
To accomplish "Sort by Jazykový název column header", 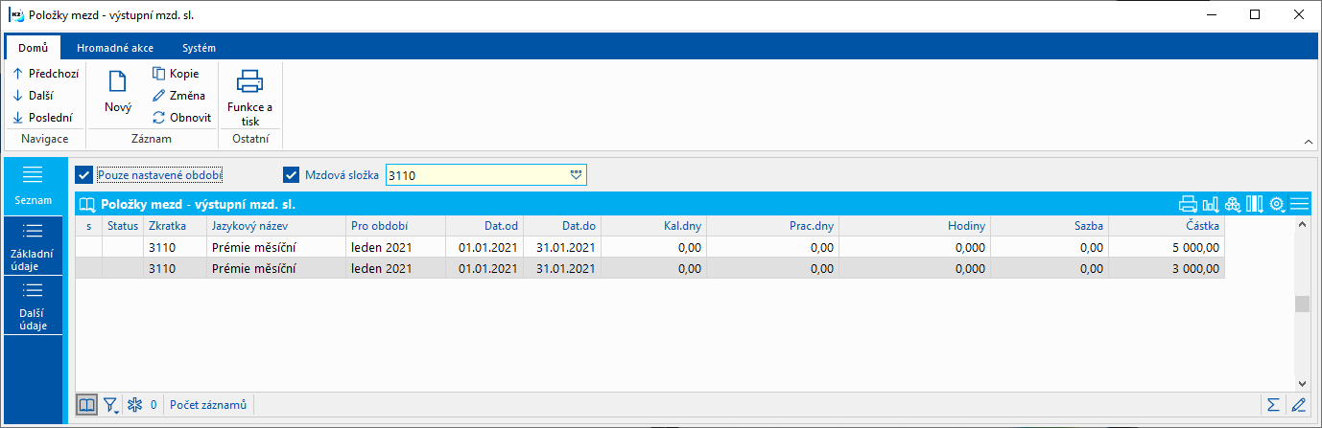I will pos(276,226).
